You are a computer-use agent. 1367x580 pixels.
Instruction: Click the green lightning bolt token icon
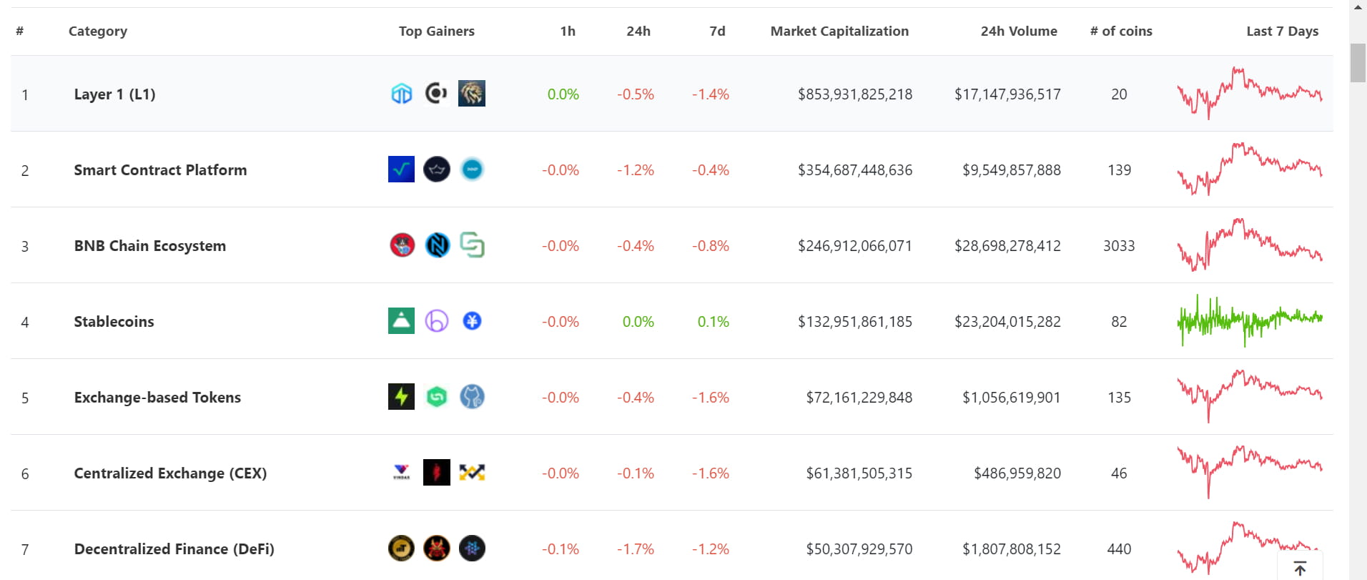click(x=401, y=397)
